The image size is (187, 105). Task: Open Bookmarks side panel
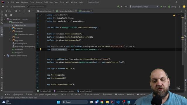(2, 73)
